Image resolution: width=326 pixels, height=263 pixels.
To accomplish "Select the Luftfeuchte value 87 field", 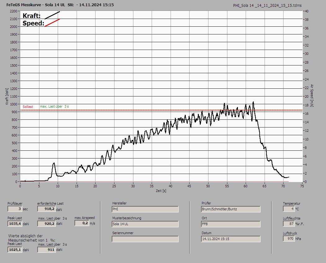I will [x=289, y=224].
